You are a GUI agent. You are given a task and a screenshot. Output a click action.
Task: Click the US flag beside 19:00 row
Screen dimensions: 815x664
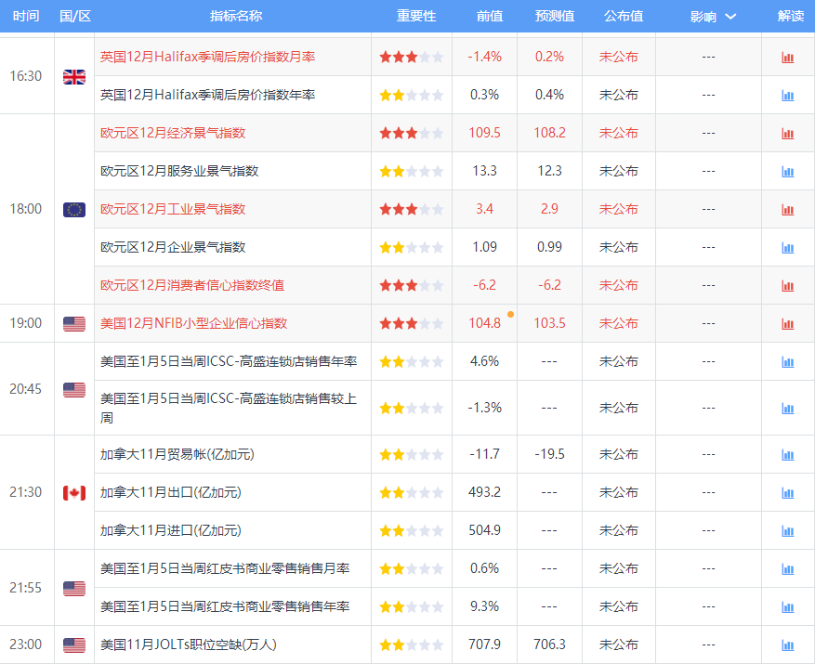tap(73, 323)
